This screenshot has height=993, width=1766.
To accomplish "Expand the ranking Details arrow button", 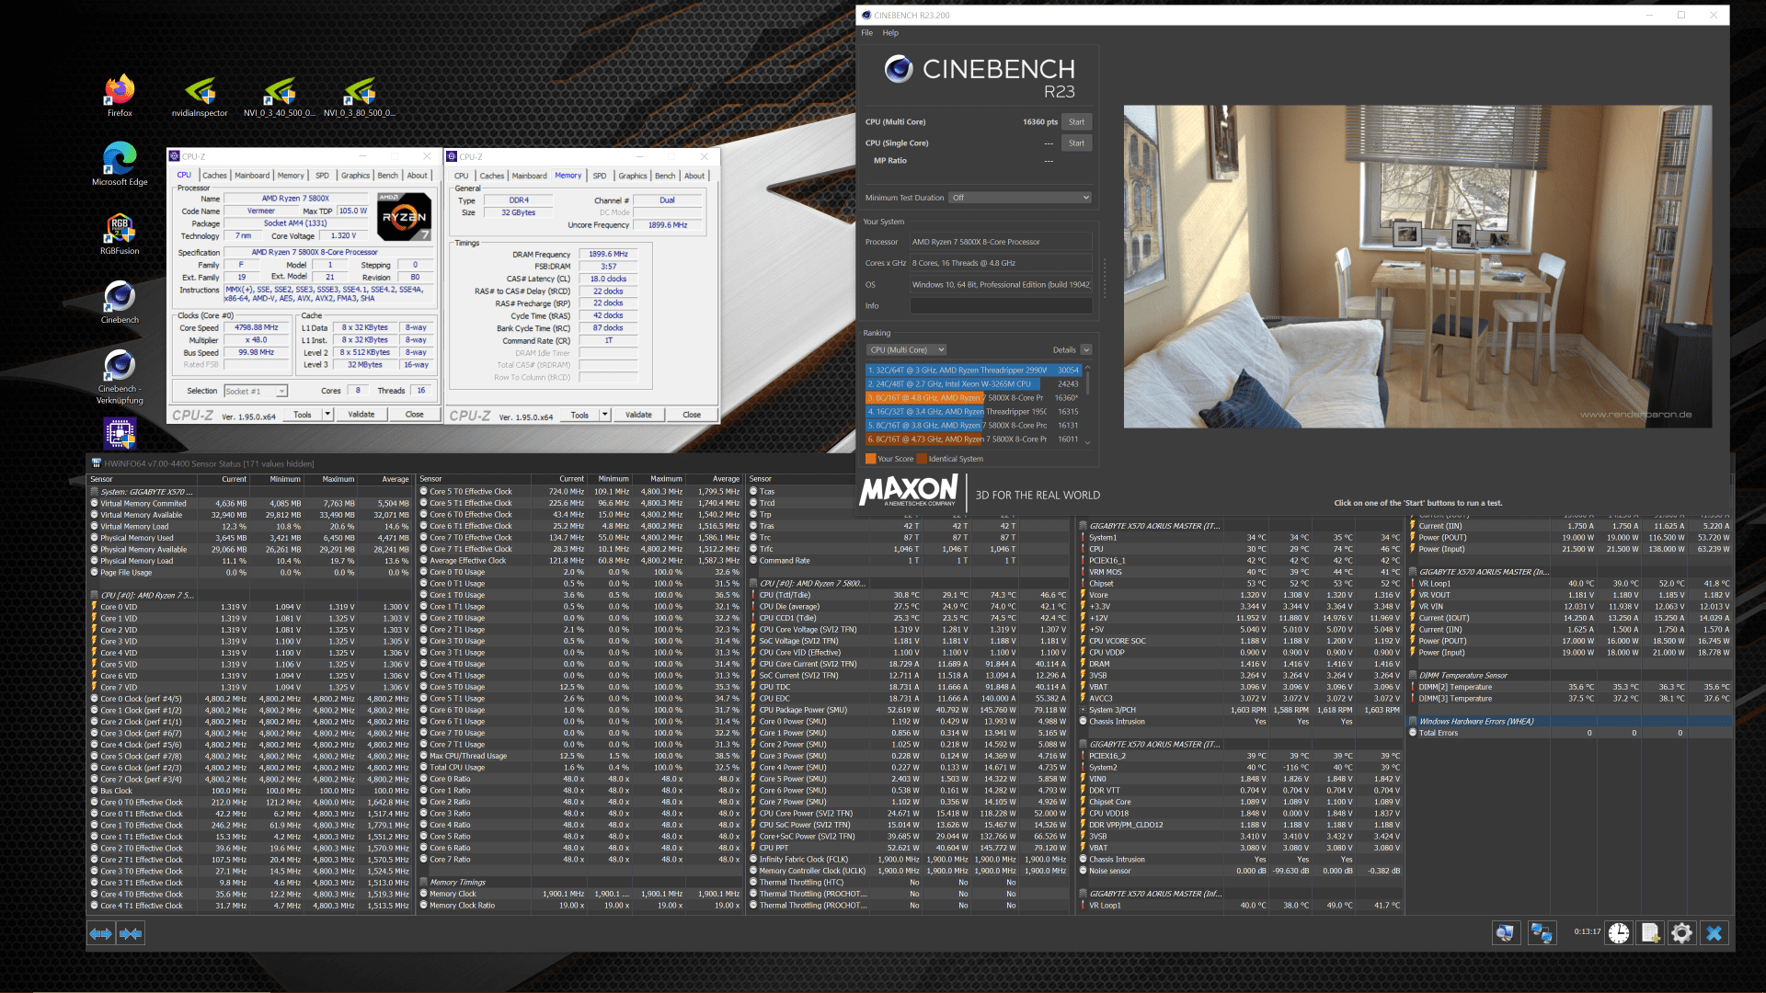I will point(1086,349).
